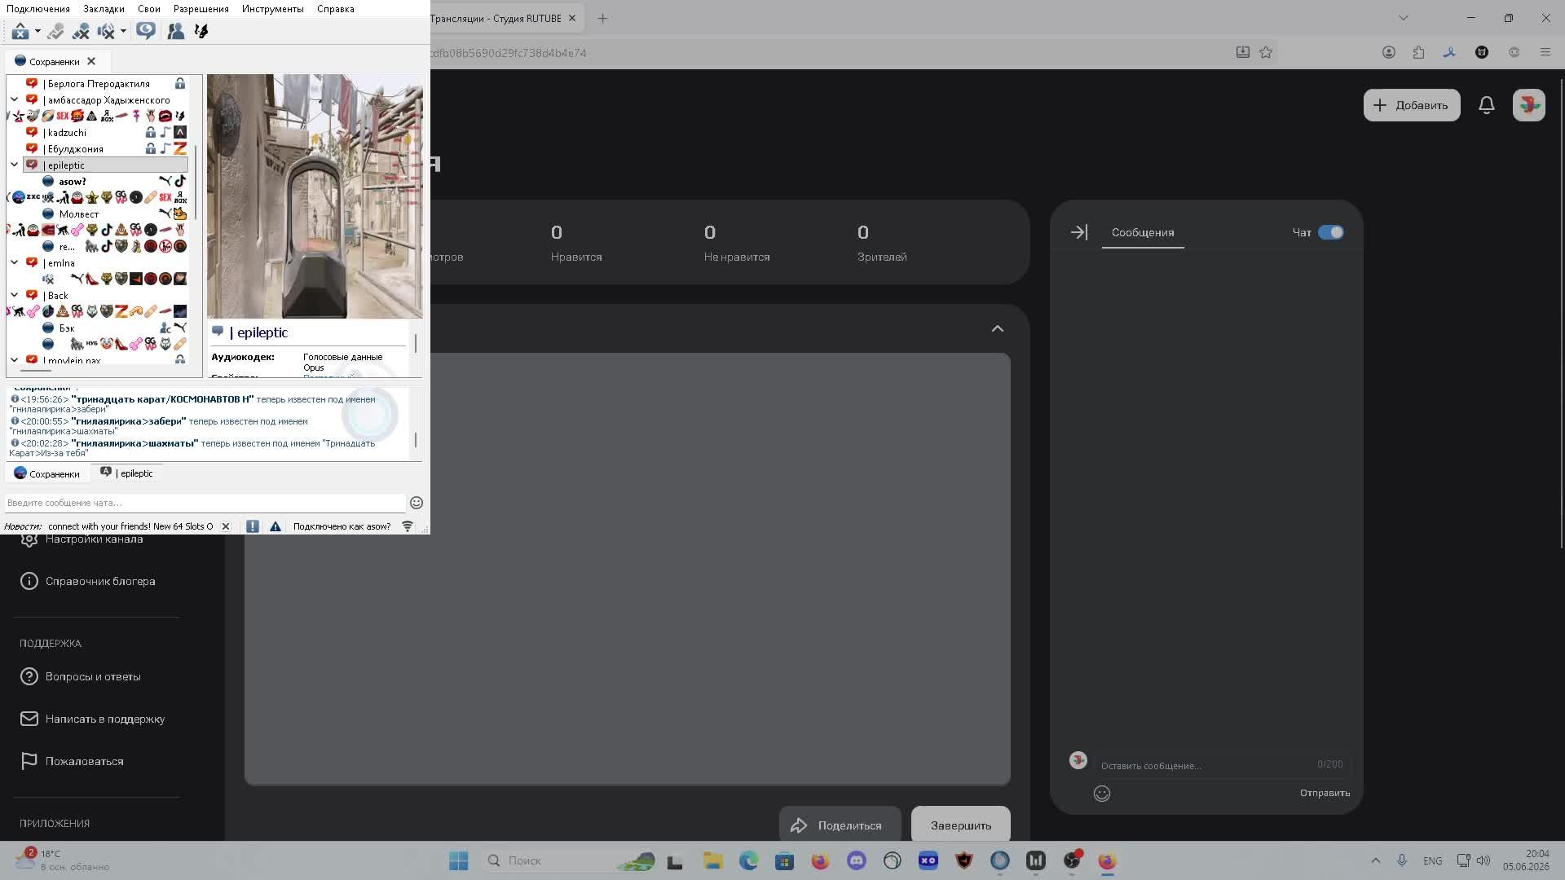
Task: Close the Сохраненки server tab
Action: tap(91, 61)
